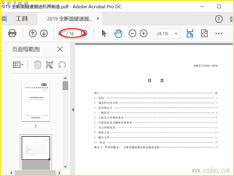The image size is (234, 176).
Task: Click the thumbnail panel vertical scrollbar thumb
Action: tap(65, 86)
